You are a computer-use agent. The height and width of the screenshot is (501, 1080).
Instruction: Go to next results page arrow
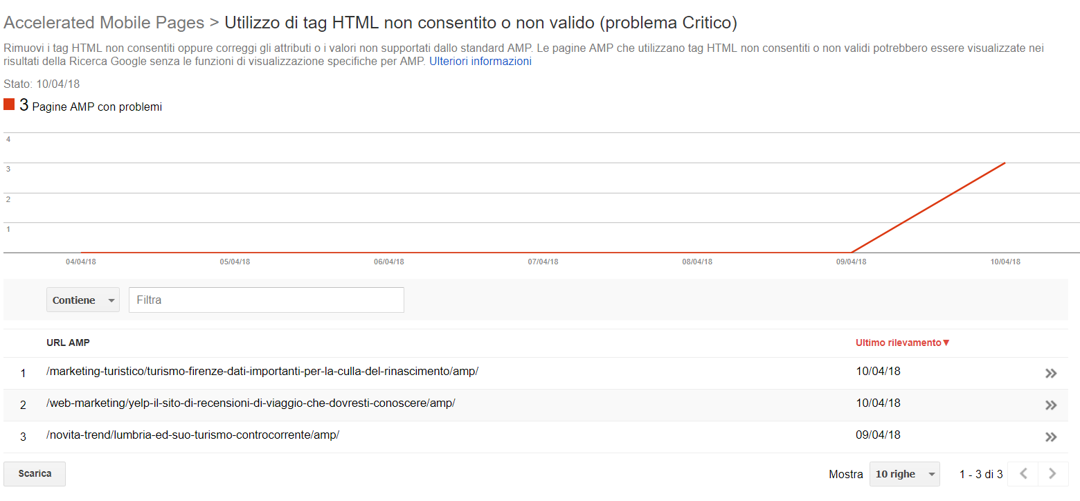coord(1052,474)
